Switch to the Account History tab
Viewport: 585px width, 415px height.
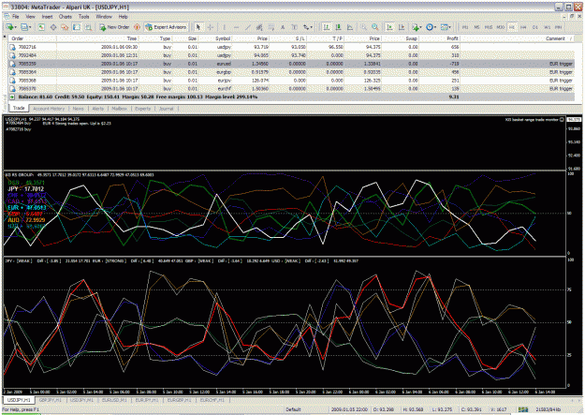point(49,109)
